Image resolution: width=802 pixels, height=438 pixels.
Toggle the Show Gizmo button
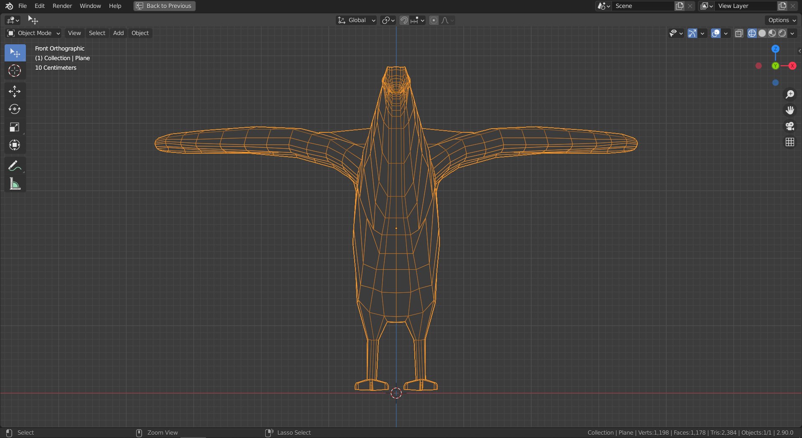click(692, 33)
